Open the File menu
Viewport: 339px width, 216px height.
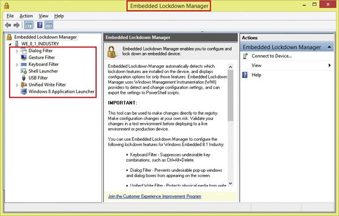point(10,16)
